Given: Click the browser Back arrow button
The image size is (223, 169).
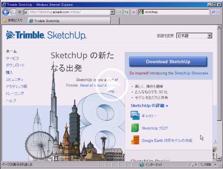Looking at the screenshot, I should coord(6,12).
